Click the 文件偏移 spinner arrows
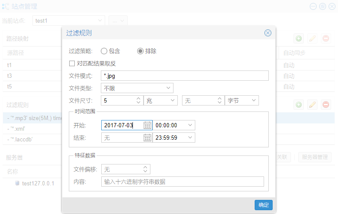Image resolution: width=338 pixels, height=214 pixels. pyautogui.click(x=145, y=170)
